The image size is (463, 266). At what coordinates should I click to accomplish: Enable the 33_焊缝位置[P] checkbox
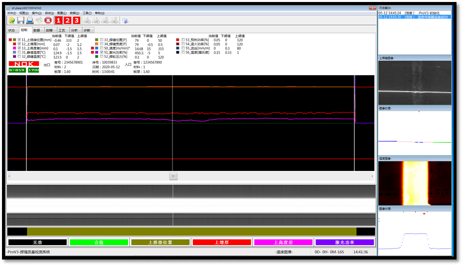point(102,40)
